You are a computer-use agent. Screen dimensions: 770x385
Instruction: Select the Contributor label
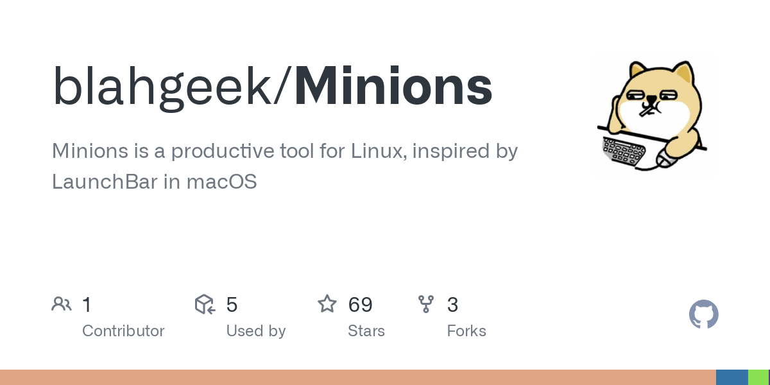123,331
